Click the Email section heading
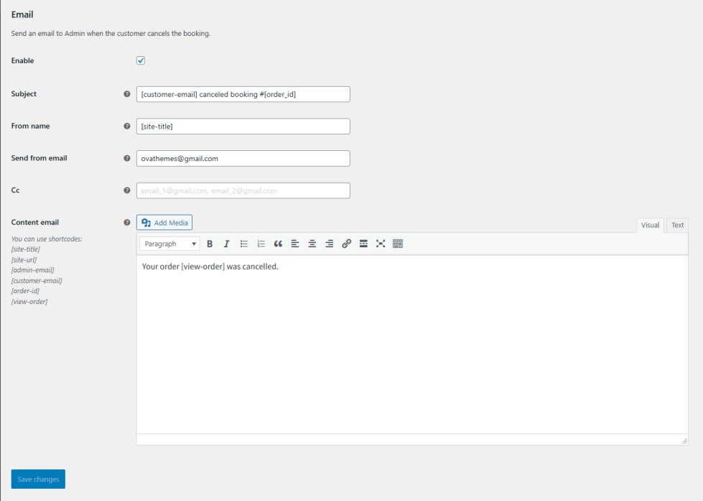The height and width of the screenshot is (501, 703). pos(22,14)
